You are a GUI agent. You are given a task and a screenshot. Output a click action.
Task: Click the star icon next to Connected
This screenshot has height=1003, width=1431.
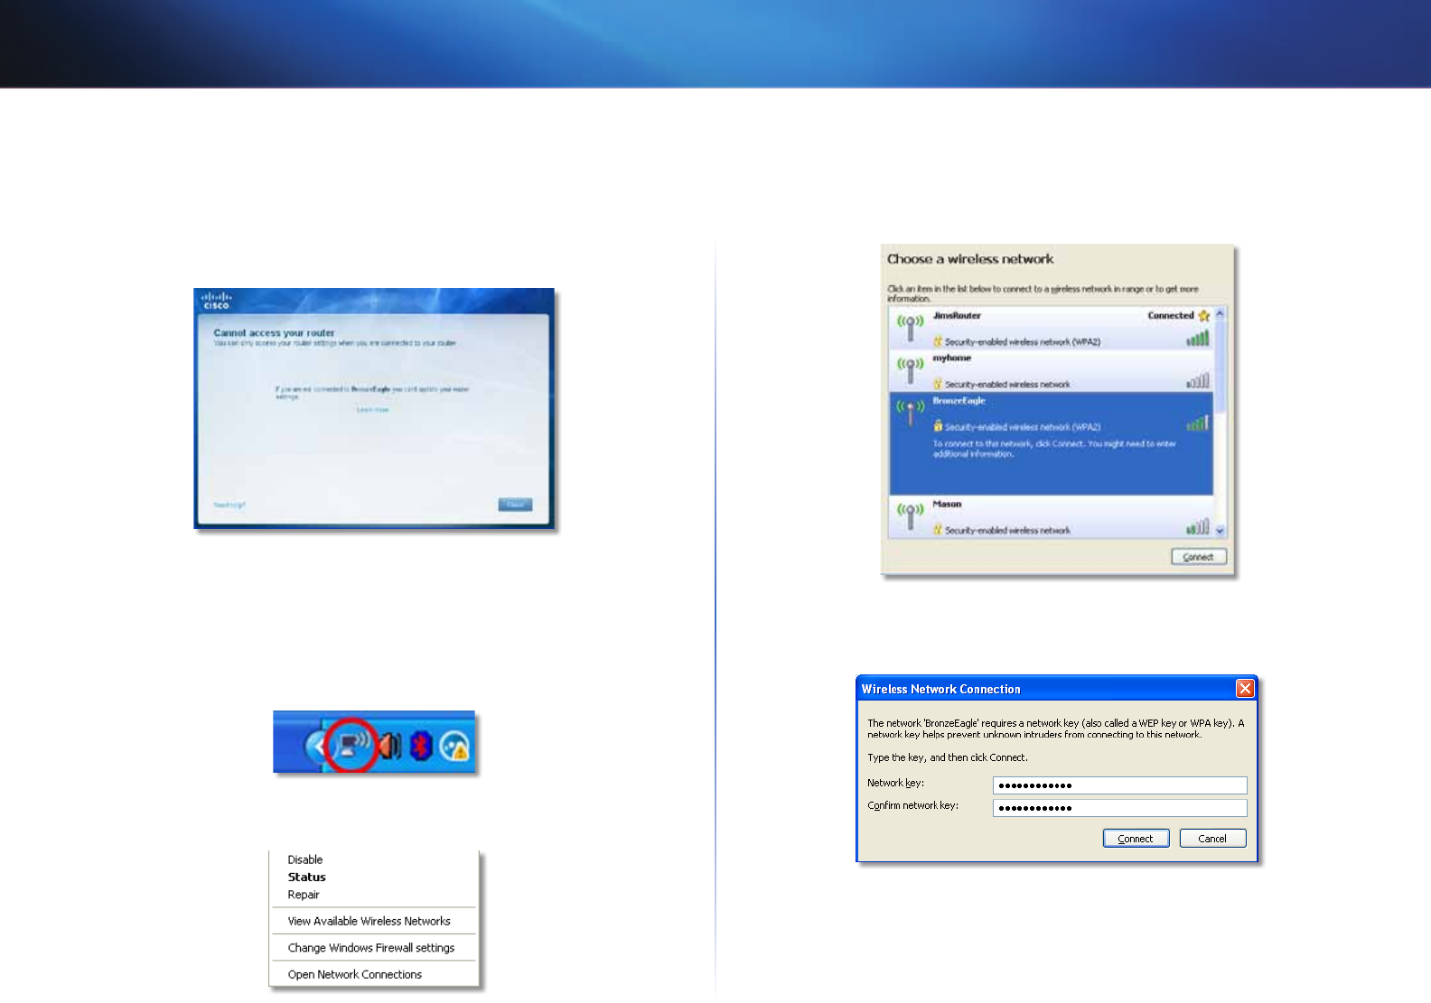[1203, 316]
